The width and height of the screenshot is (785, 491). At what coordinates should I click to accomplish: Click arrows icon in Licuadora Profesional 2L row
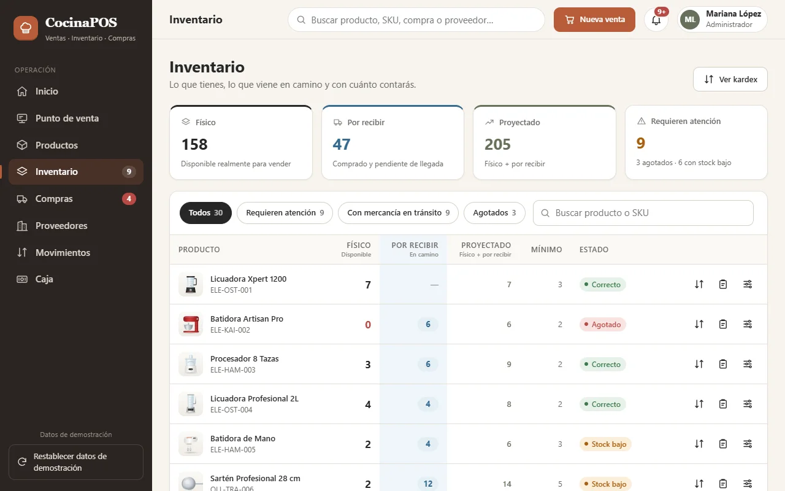(699, 404)
